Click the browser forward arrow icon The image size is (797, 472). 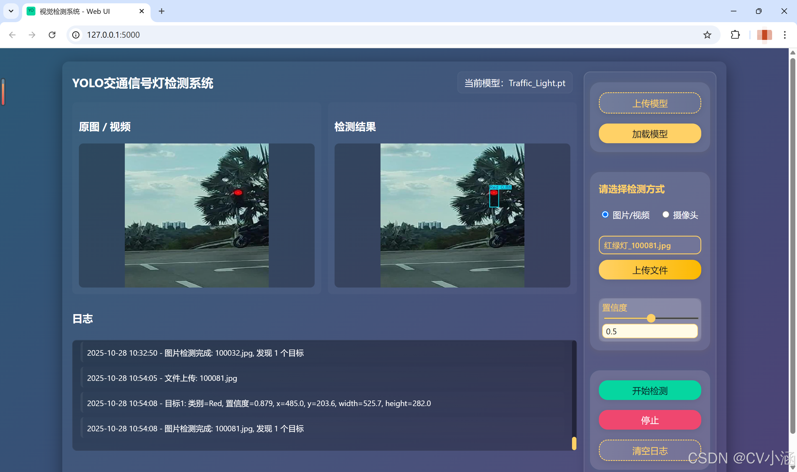click(x=32, y=35)
